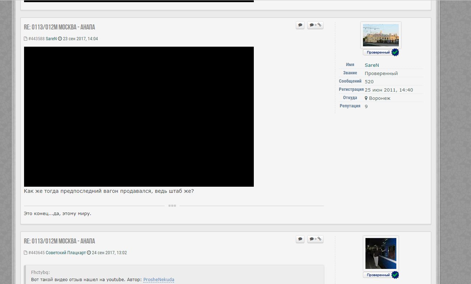Click quote icon on SareN's post
Screen dimensions: 471x284
(x=315, y=25)
